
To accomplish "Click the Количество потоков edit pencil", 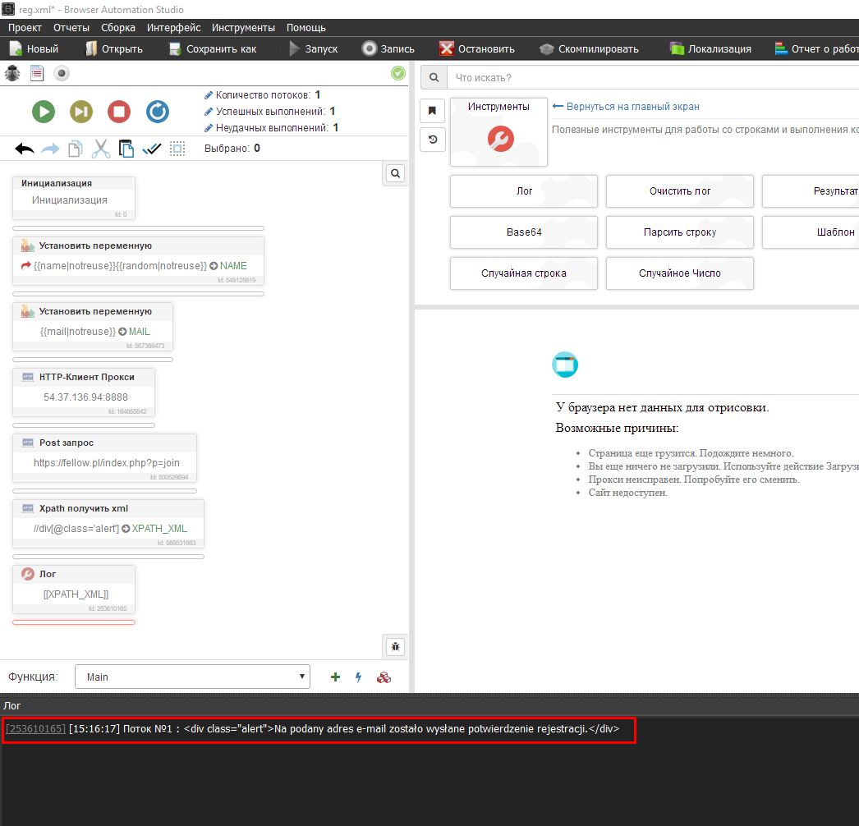I will tap(208, 95).
